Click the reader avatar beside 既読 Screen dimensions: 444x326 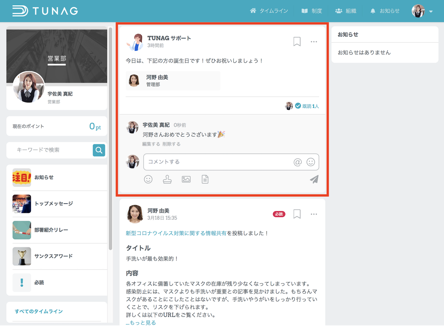pyautogui.click(x=289, y=106)
